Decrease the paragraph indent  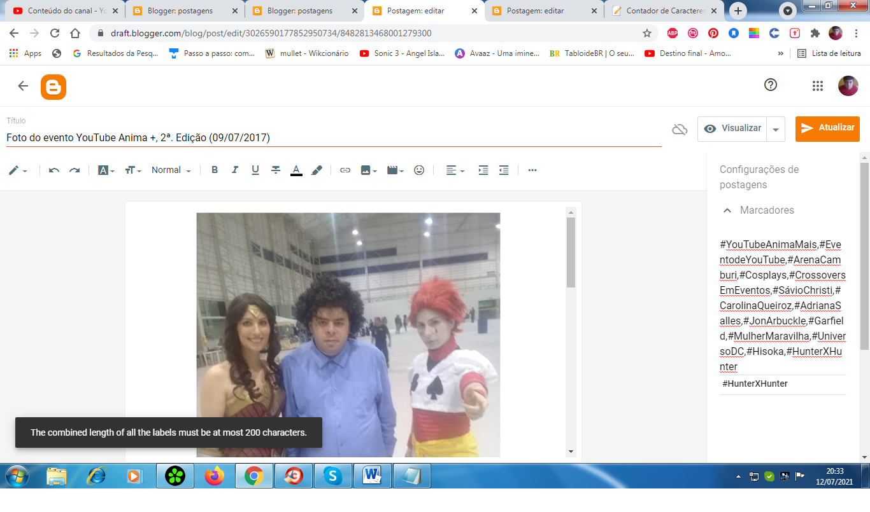tap(504, 170)
